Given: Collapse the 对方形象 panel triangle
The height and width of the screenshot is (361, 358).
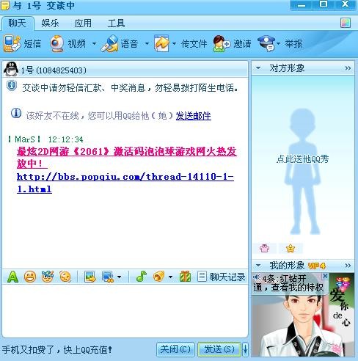Looking at the screenshot, I should [258, 68].
